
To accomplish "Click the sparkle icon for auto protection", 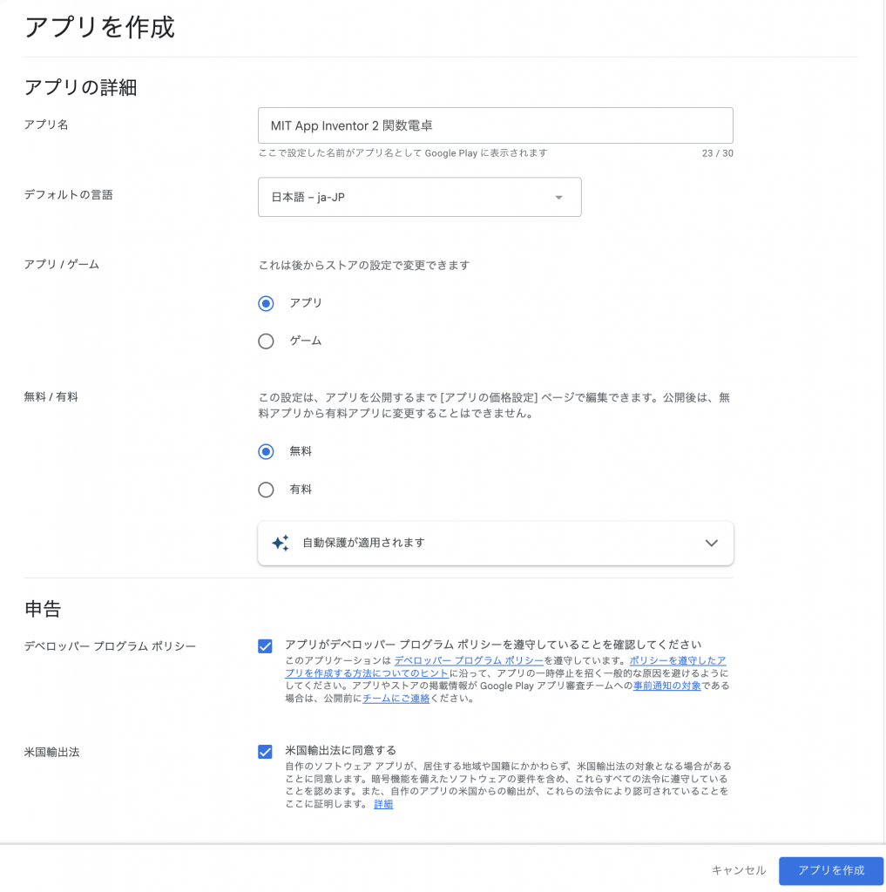I will [x=280, y=543].
